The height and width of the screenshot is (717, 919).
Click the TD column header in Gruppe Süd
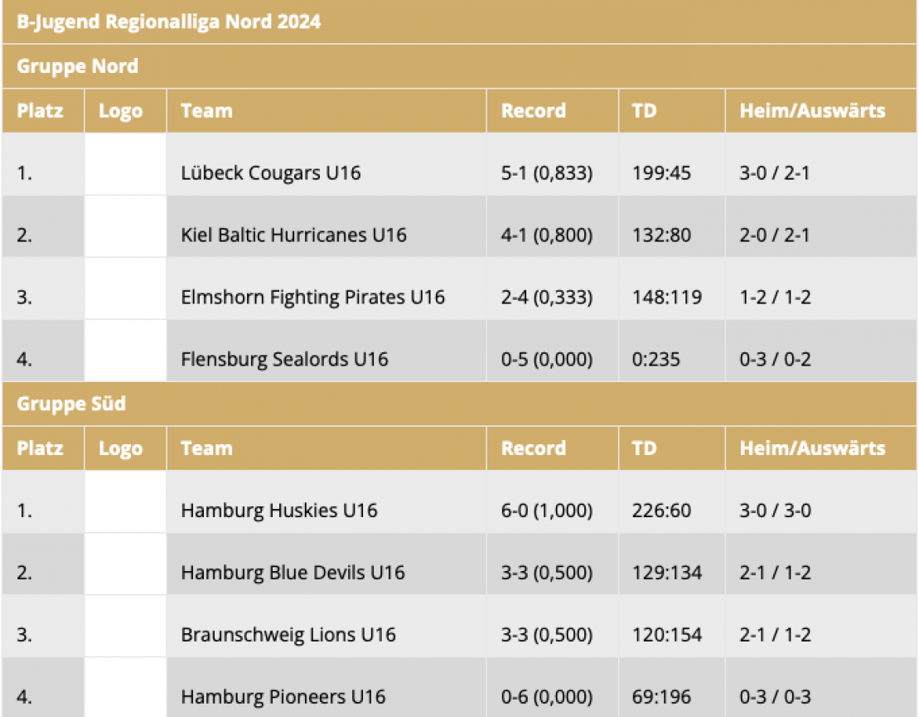(x=644, y=448)
